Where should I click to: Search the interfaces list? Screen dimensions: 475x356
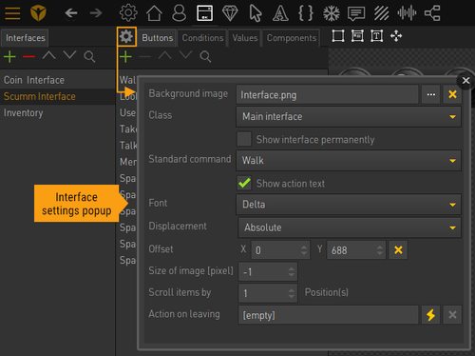pos(89,56)
